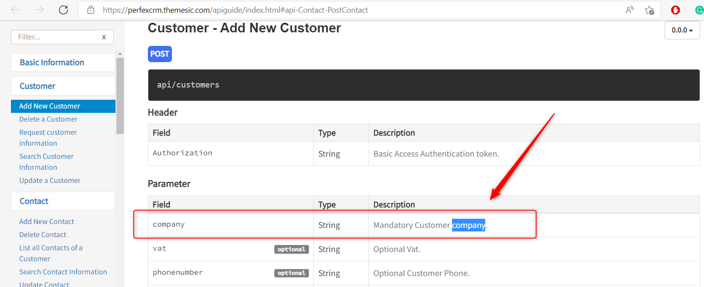Open the Basic Information section
Screen dimensions: 704x287
63,63
